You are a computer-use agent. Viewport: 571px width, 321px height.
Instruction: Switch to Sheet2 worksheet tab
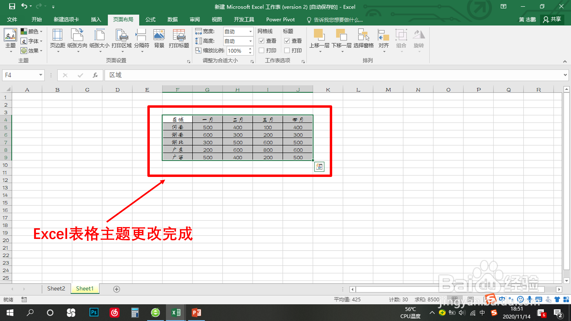click(x=56, y=289)
